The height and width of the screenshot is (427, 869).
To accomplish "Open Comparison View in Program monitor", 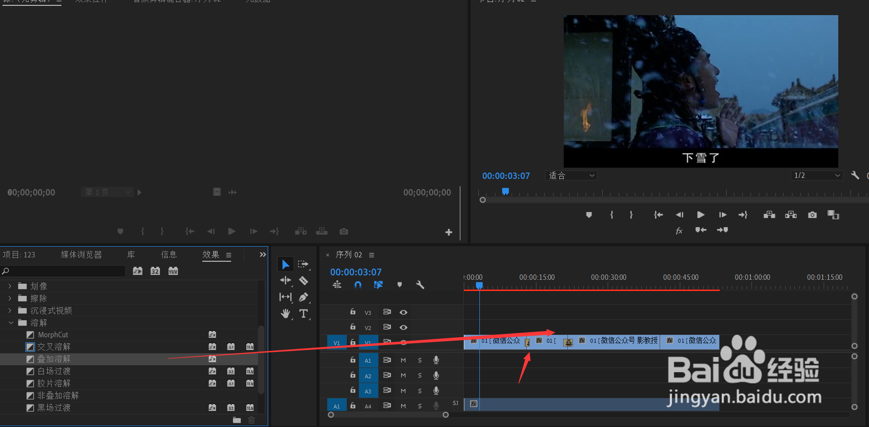I will click(833, 215).
